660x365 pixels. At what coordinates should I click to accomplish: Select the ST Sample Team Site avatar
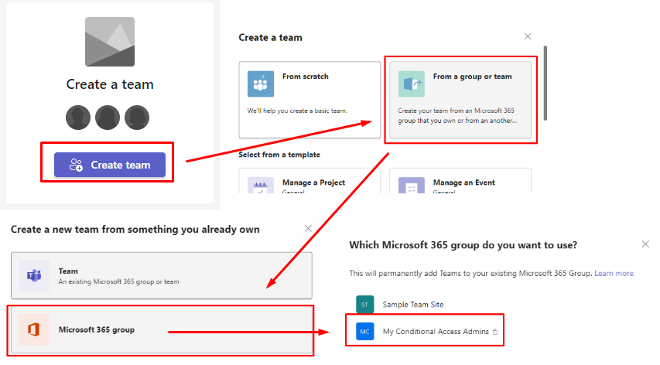tap(364, 305)
